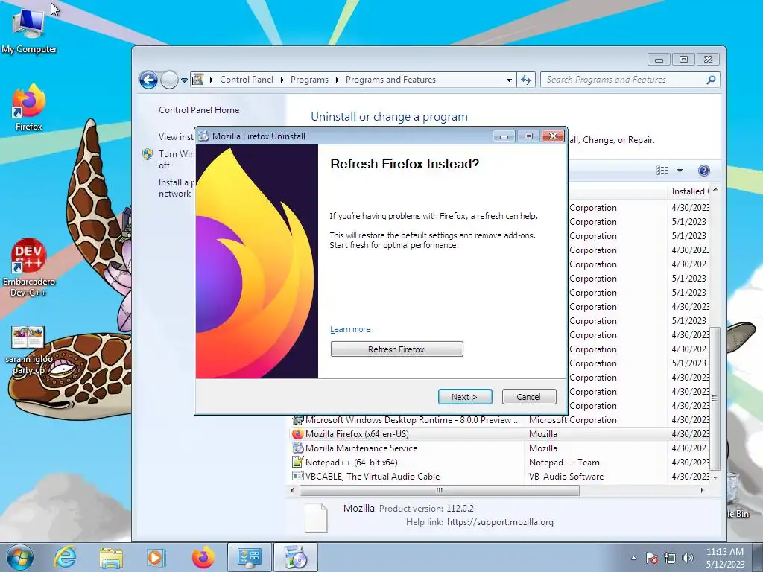The height and width of the screenshot is (572, 763).
Task: Close the Mozilla Firefox Uninstall dialog
Action: [x=553, y=136]
